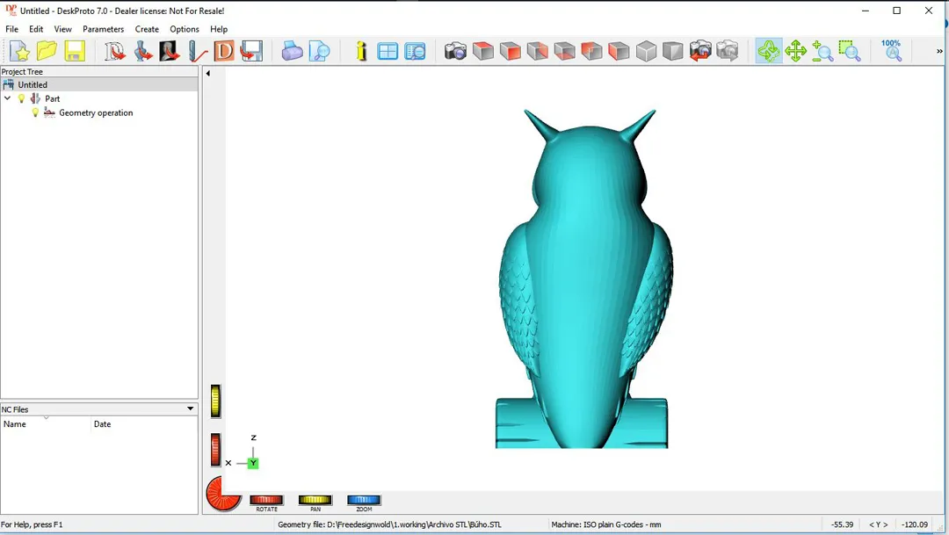Reset the view with the 100% zoom icon
The height and width of the screenshot is (535, 949).
tap(892, 50)
